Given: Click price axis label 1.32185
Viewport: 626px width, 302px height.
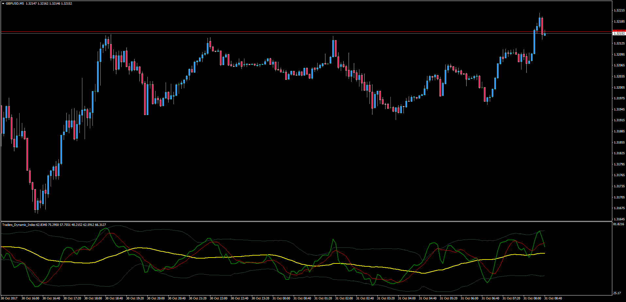Looking at the screenshot, I should coord(619,22).
